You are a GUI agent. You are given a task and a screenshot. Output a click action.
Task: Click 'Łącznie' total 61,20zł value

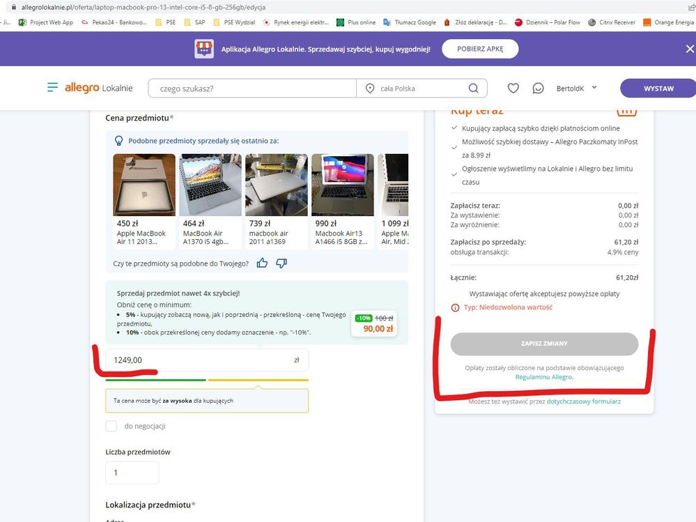point(627,278)
